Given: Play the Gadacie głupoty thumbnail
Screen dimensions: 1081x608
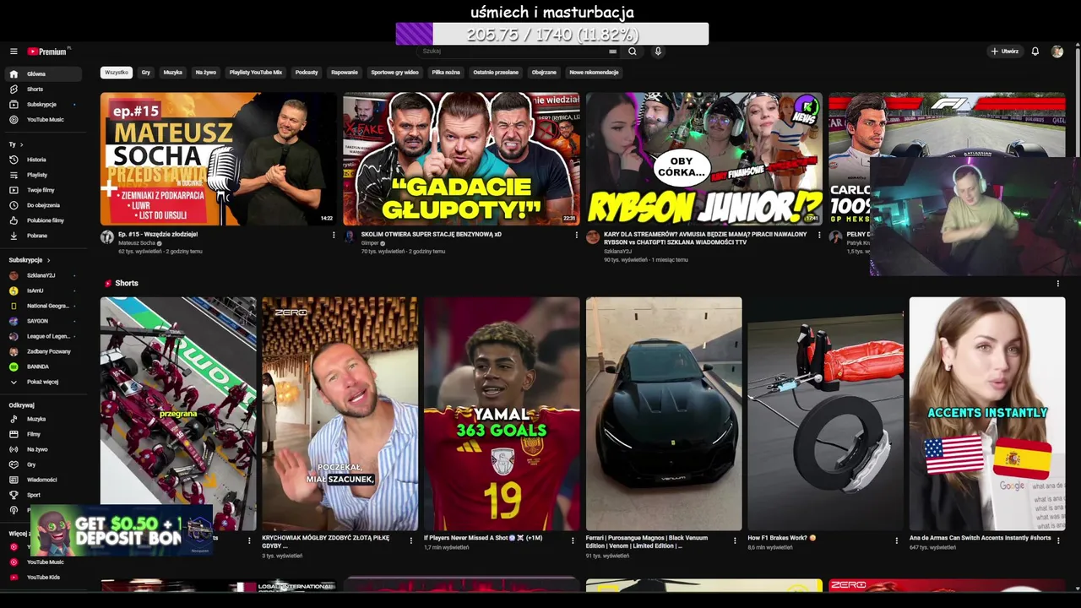Looking at the screenshot, I should tap(461, 159).
